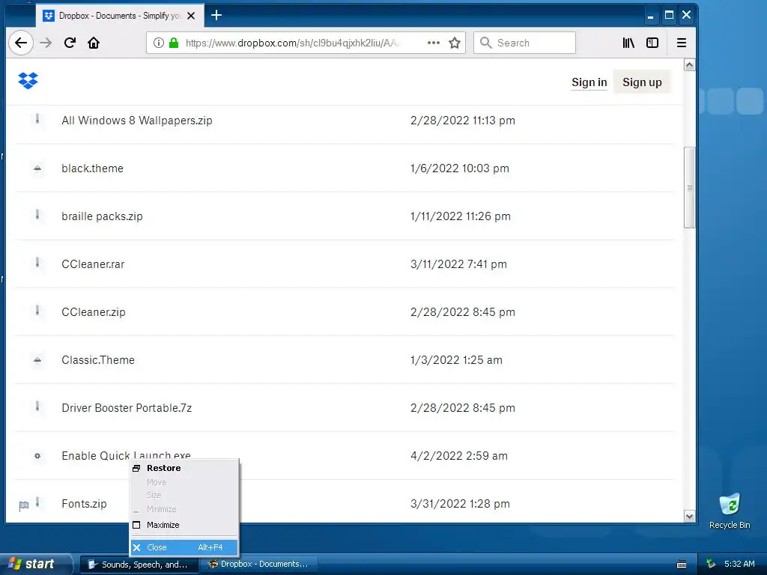Click the date 4/2/2022 2:59 am

(x=459, y=456)
